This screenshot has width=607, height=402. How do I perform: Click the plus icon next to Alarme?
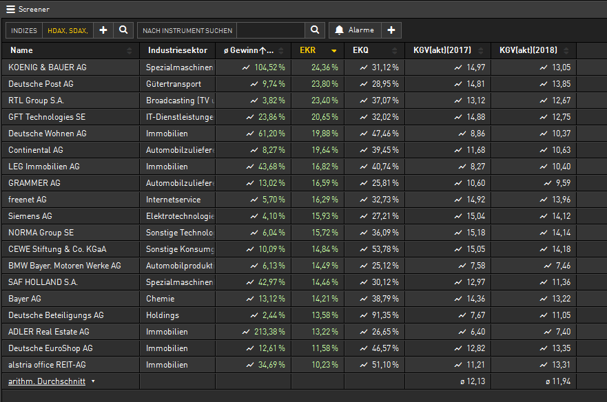(391, 30)
